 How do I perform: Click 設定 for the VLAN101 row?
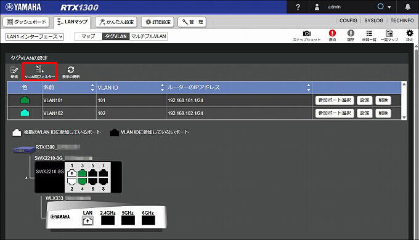(x=365, y=100)
